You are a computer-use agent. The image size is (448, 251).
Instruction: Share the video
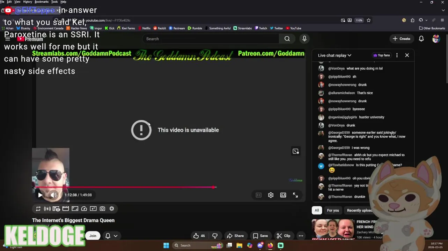(235, 236)
